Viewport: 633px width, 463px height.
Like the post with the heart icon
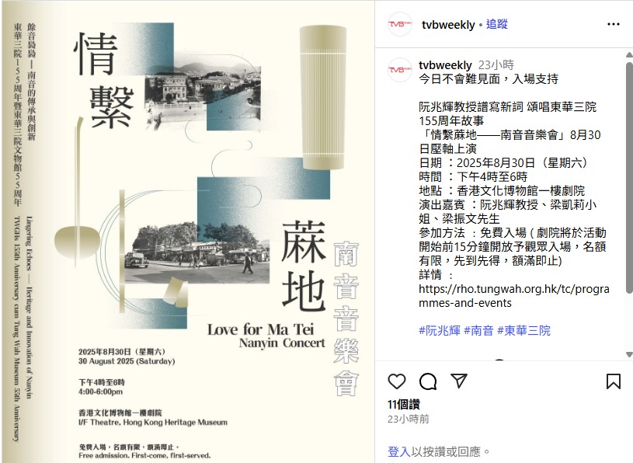396,381
